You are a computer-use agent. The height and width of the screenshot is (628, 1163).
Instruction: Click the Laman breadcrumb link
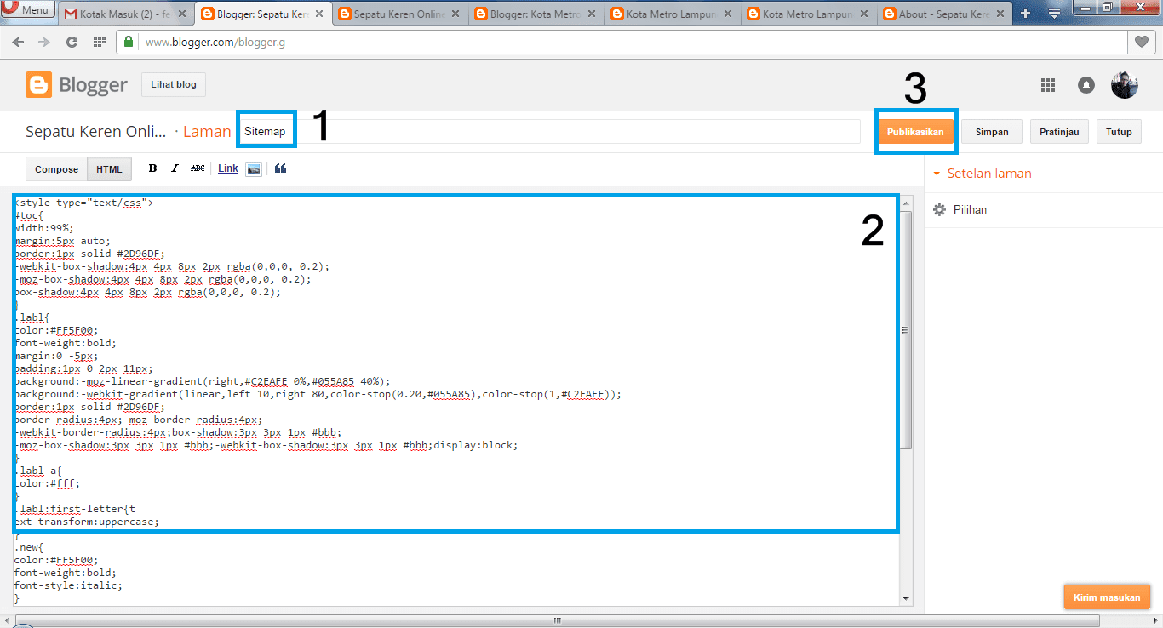tap(207, 132)
